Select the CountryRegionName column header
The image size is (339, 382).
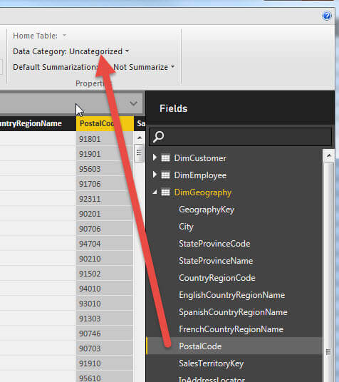(x=37, y=123)
